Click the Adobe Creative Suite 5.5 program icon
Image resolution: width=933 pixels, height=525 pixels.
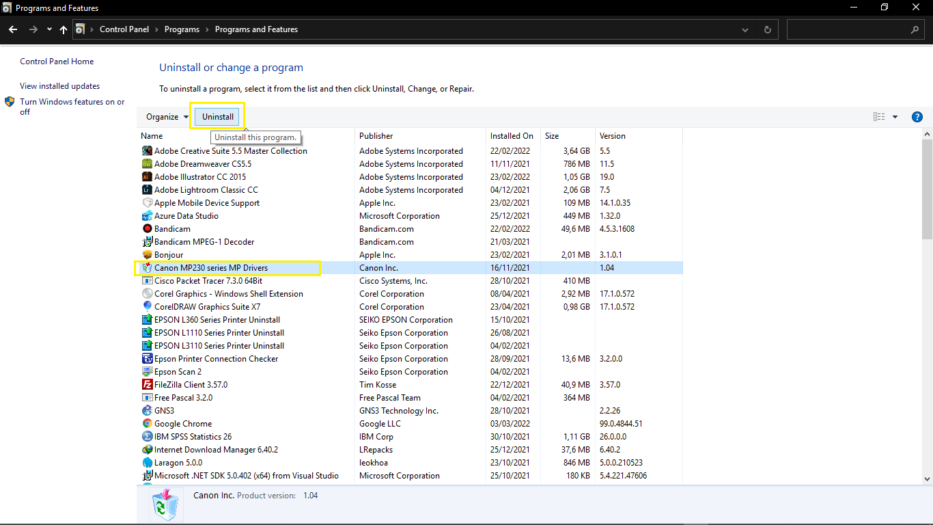click(x=147, y=151)
